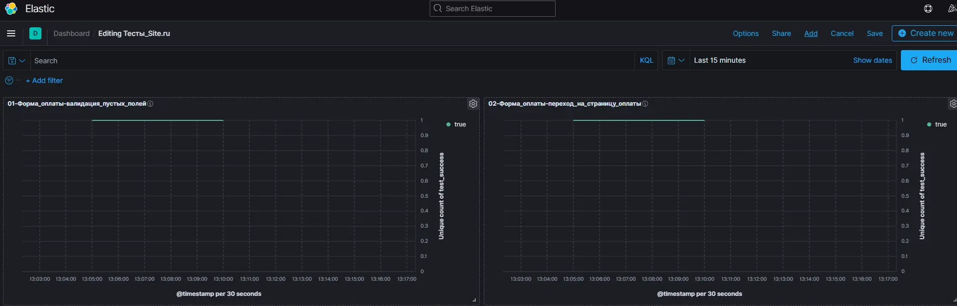Open the date quick menu calendar dropdown
957x306 pixels.
tap(675, 60)
